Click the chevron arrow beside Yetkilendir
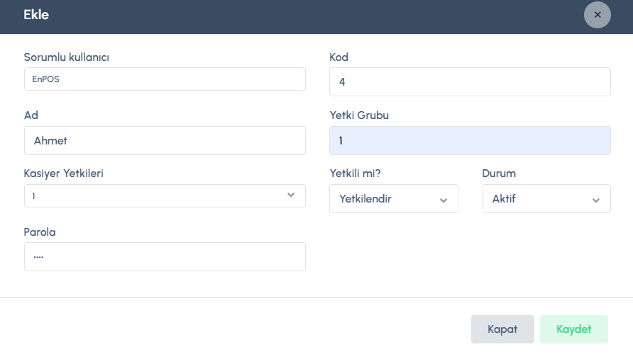 pos(444,200)
